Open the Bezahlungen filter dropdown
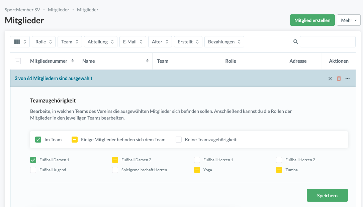 tap(224, 42)
